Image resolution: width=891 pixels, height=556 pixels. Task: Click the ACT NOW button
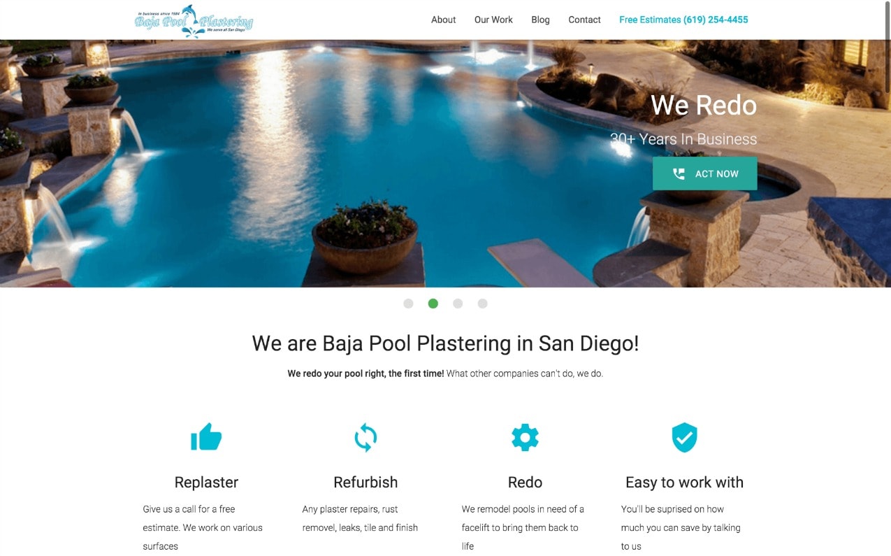[704, 173]
